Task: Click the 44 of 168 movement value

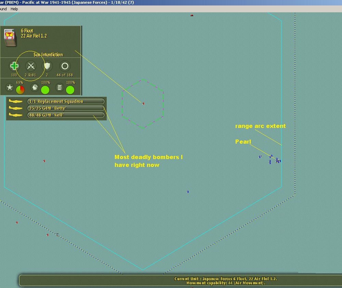Action: [x=65, y=75]
